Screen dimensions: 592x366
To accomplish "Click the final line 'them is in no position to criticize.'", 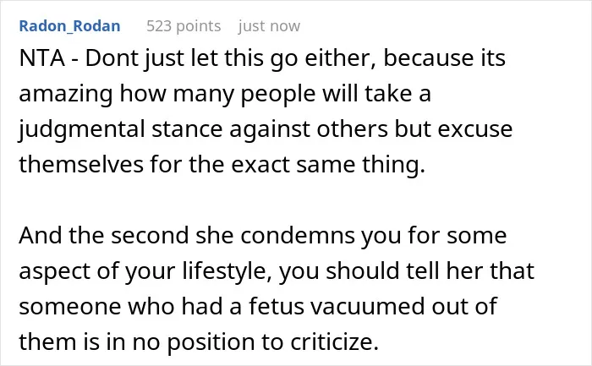I will point(199,341).
